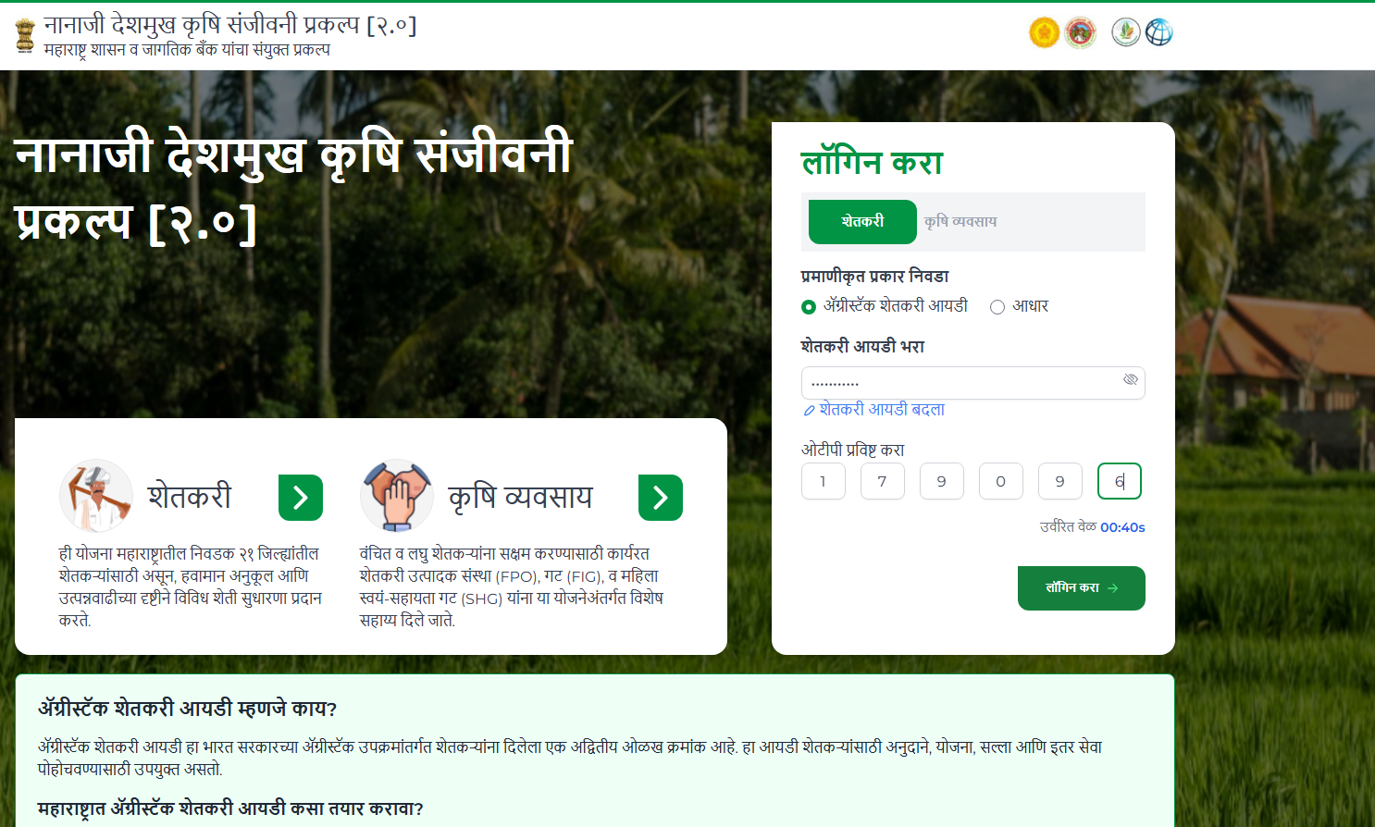Click the लॉगिन करा submit button

[1082, 588]
